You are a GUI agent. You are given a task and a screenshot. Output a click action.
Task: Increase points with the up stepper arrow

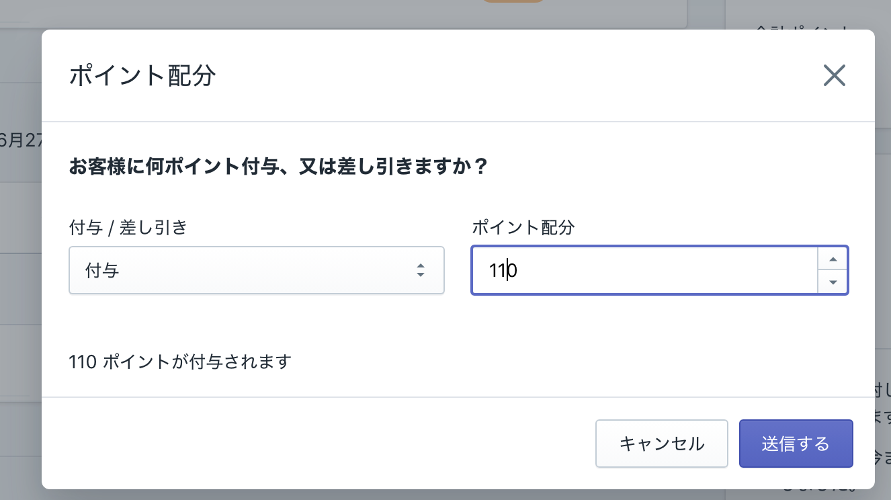(833, 259)
